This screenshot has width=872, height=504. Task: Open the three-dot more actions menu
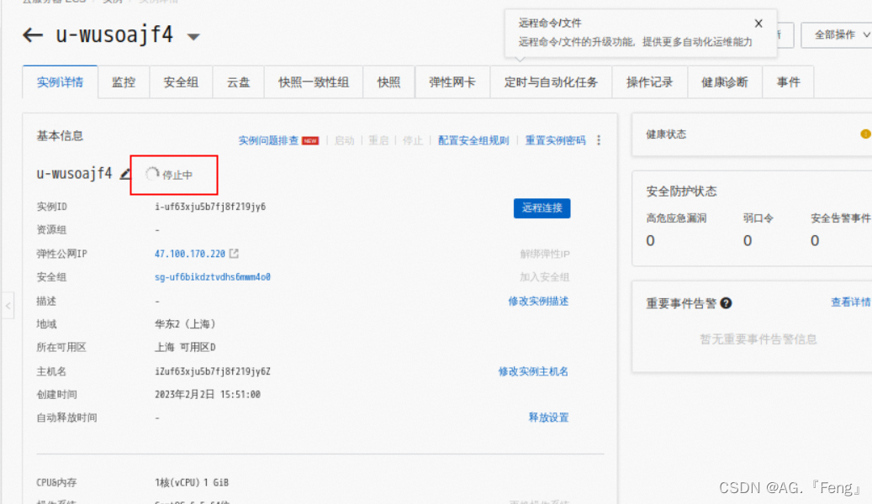click(599, 140)
